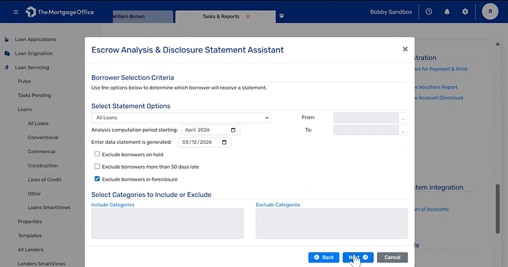Select Construction loans in the sidebar
Image resolution: width=508 pixels, height=267 pixels.
point(43,166)
